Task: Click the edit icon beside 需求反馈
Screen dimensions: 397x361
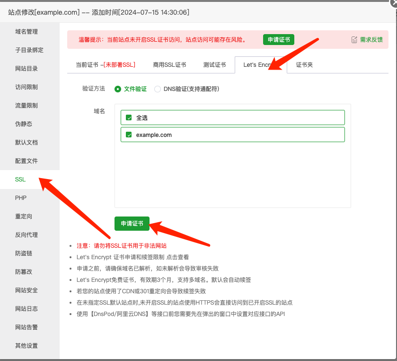Action: (353, 40)
